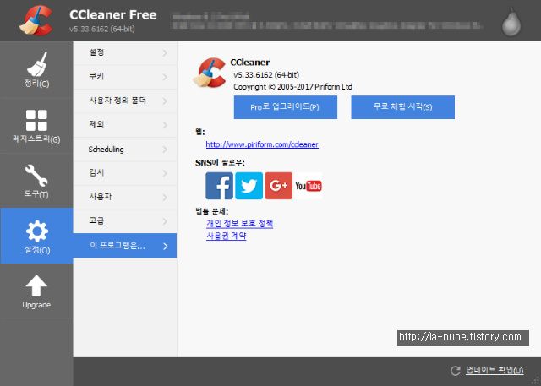Click the refresh icon beside 업데이트 확인

(x=456, y=371)
